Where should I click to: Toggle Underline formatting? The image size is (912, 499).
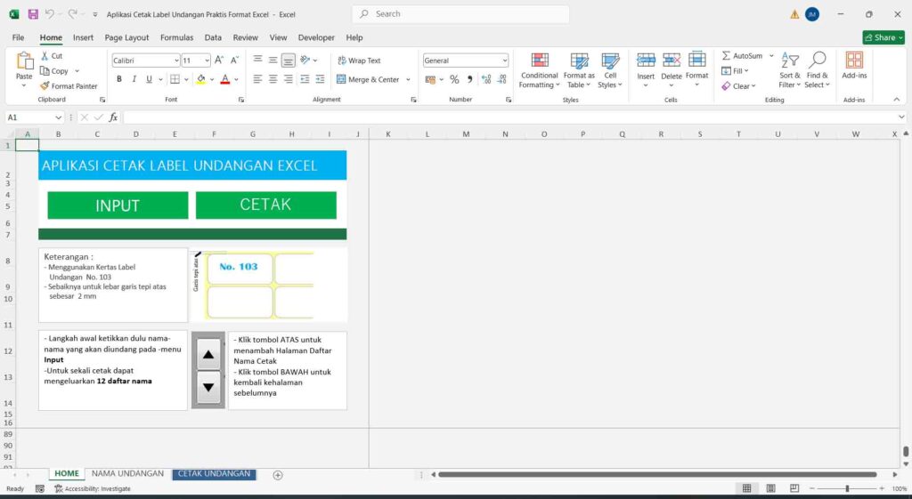coord(149,79)
